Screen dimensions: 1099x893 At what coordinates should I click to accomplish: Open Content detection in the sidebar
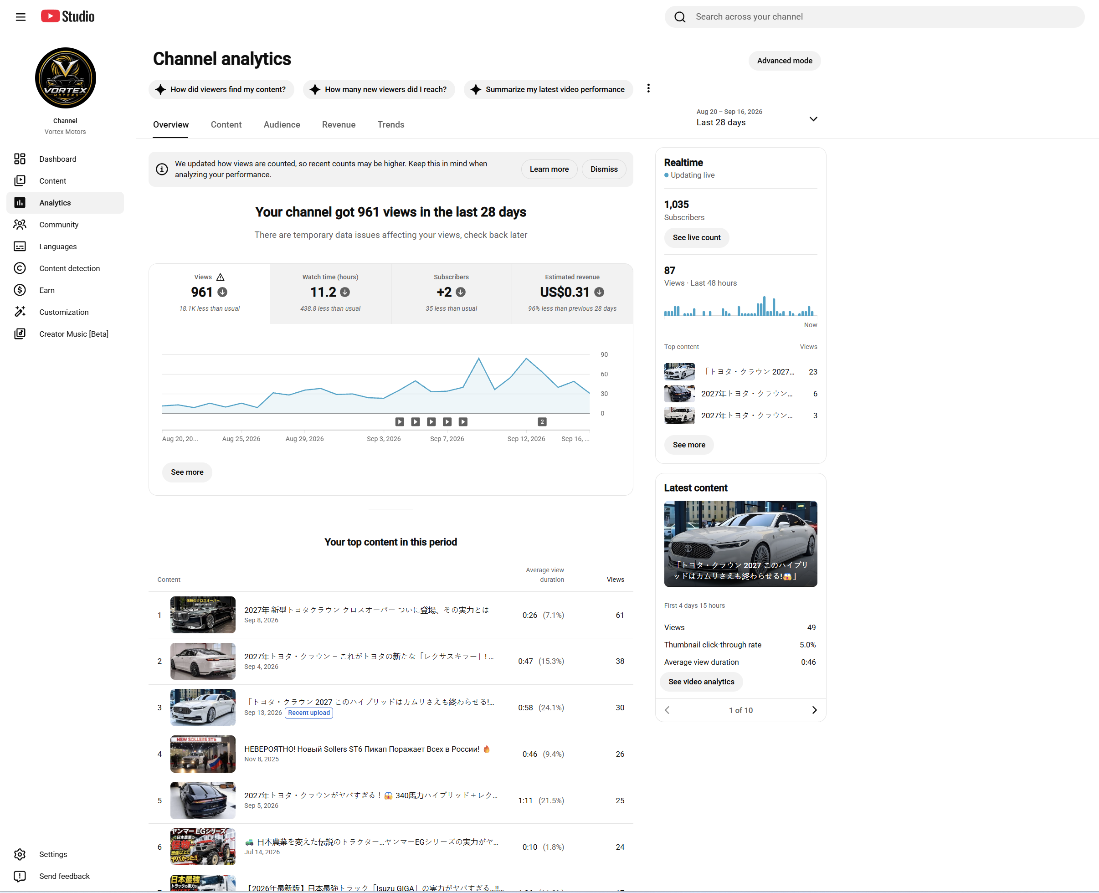click(x=65, y=268)
